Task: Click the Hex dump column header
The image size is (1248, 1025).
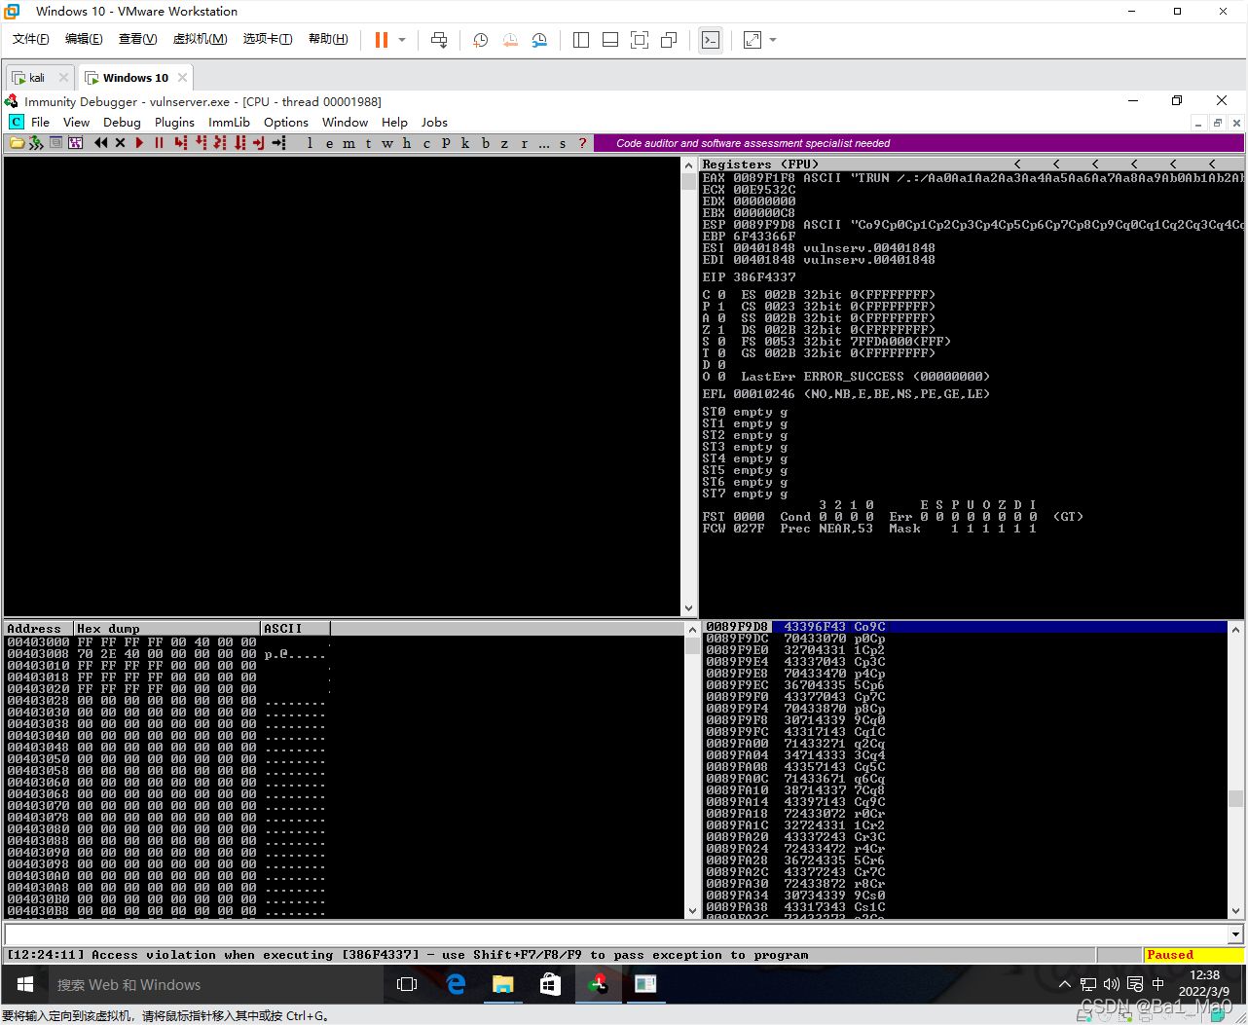Action: (x=167, y=629)
